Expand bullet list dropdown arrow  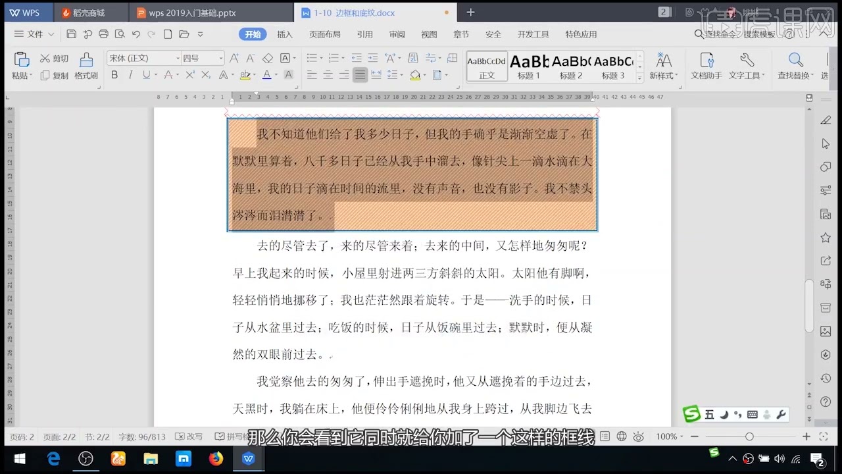pyautogui.click(x=321, y=59)
